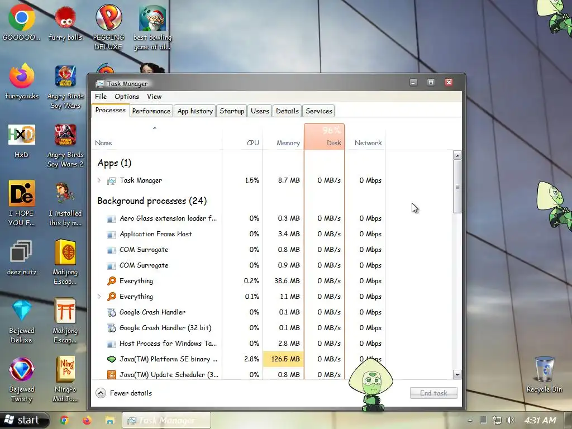Open the Google Chrome desktop shortcut
The image size is (572, 429).
pyautogui.click(x=22, y=22)
